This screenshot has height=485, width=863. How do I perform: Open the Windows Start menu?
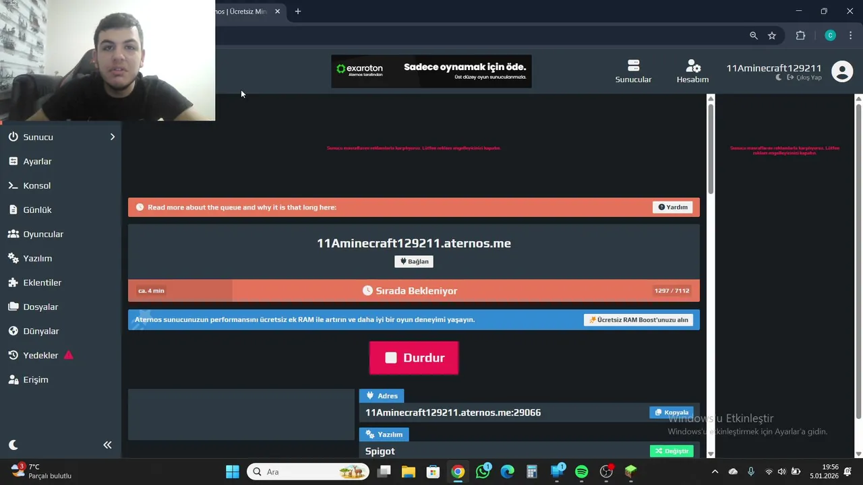(x=233, y=472)
